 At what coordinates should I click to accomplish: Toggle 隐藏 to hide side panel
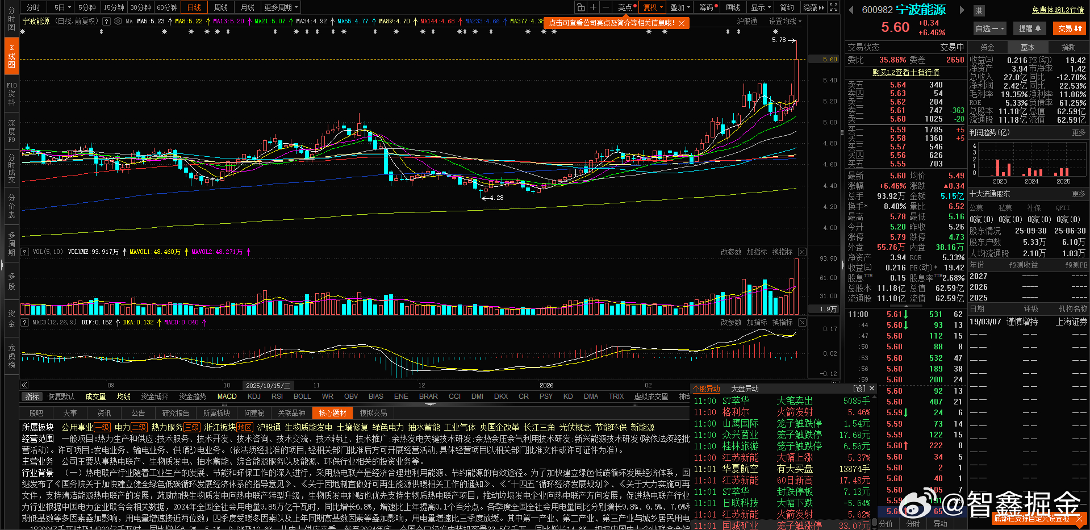click(x=814, y=7)
